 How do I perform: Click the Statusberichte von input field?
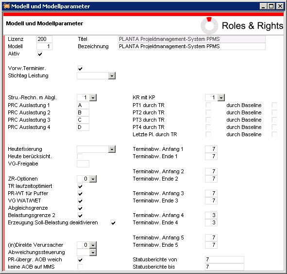pyautogui.click(x=224, y=260)
